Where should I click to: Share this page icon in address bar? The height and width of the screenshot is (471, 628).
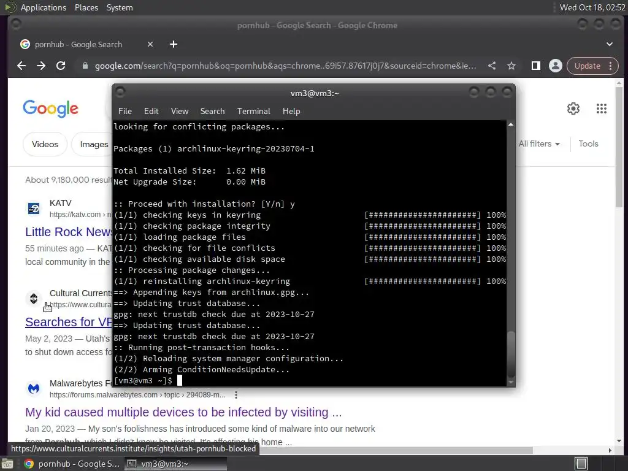(x=492, y=66)
